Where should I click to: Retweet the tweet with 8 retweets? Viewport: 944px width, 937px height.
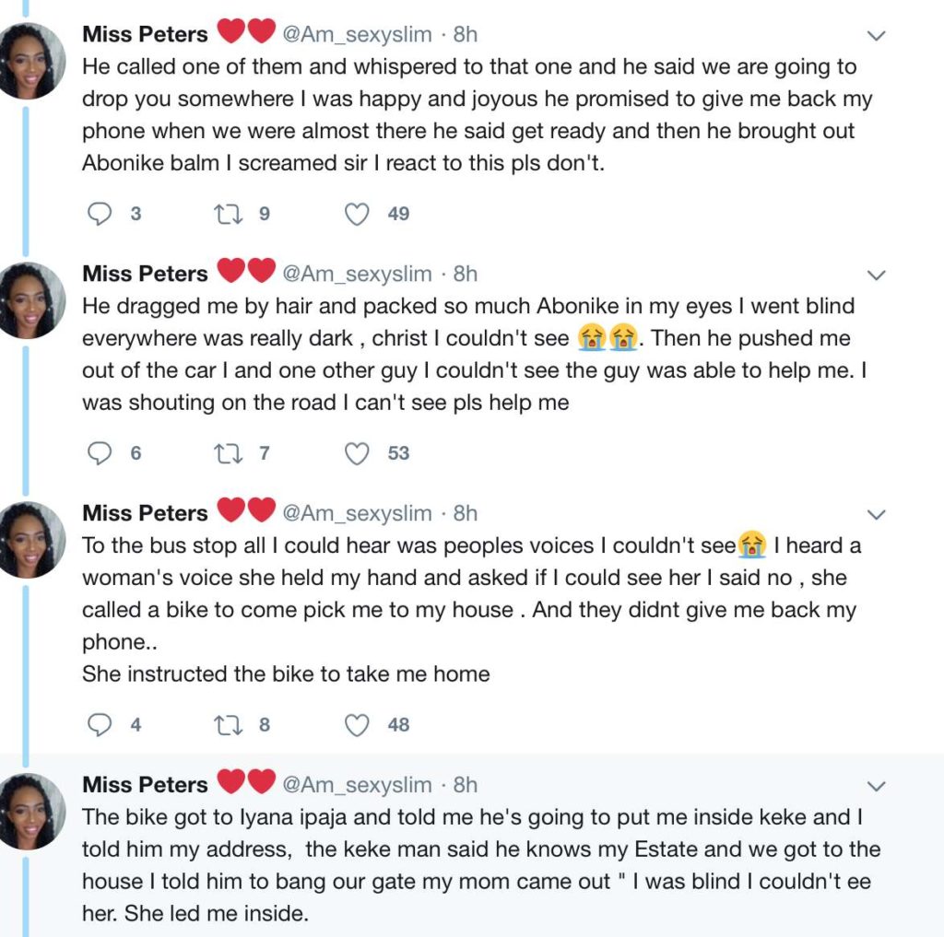226,725
